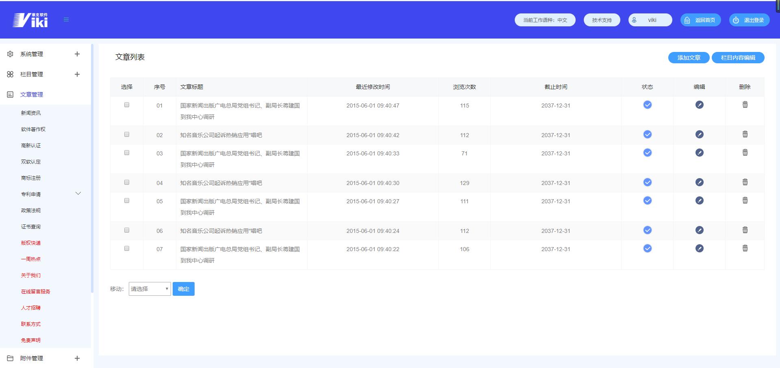Delete article 02 using its trash icon
This screenshot has height=368, width=780.
point(745,134)
